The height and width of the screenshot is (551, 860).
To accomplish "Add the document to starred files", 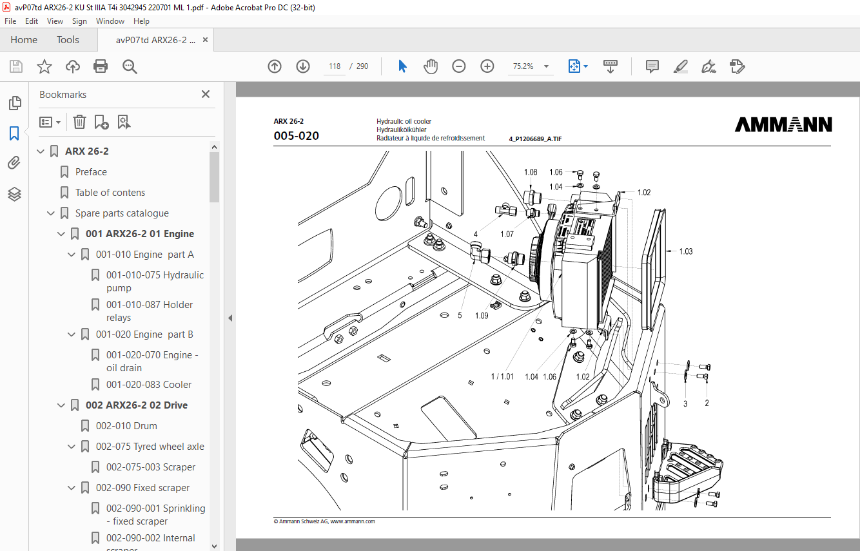I will [44, 66].
